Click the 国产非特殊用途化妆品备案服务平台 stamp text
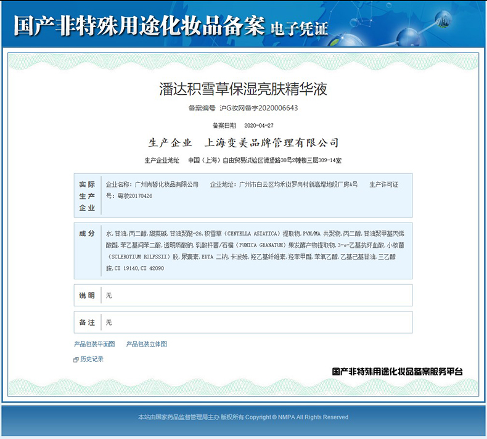This screenshot has height=439, width=487. (x=396, y=372)
